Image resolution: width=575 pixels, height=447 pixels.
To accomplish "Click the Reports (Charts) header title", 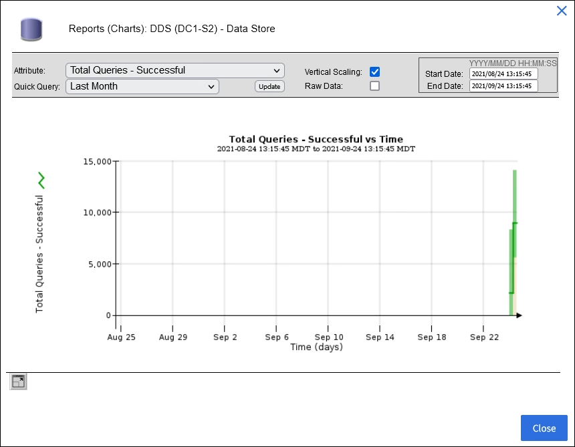I will point(172,29).
